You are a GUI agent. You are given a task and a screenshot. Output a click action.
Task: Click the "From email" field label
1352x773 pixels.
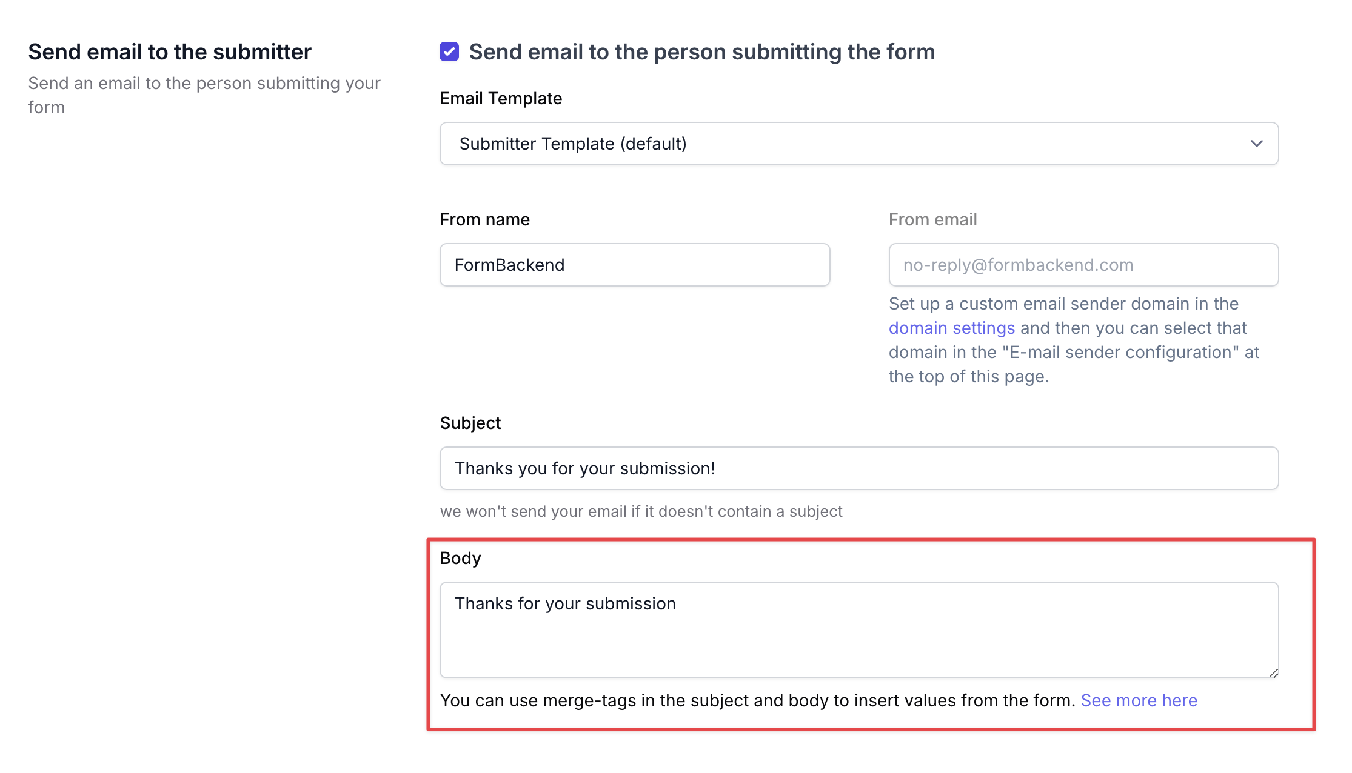[x=932, y=219]
